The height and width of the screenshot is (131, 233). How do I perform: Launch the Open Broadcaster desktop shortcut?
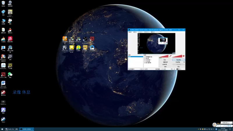[85, 40]
